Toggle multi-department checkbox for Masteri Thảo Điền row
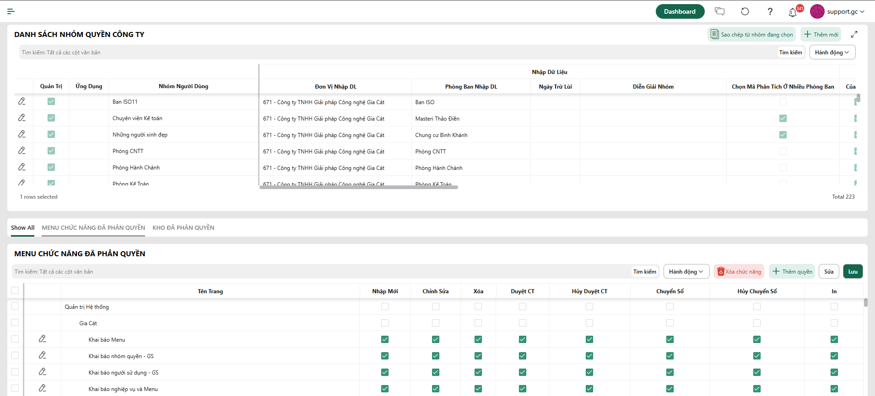The image size is (875, 396). 783,118
